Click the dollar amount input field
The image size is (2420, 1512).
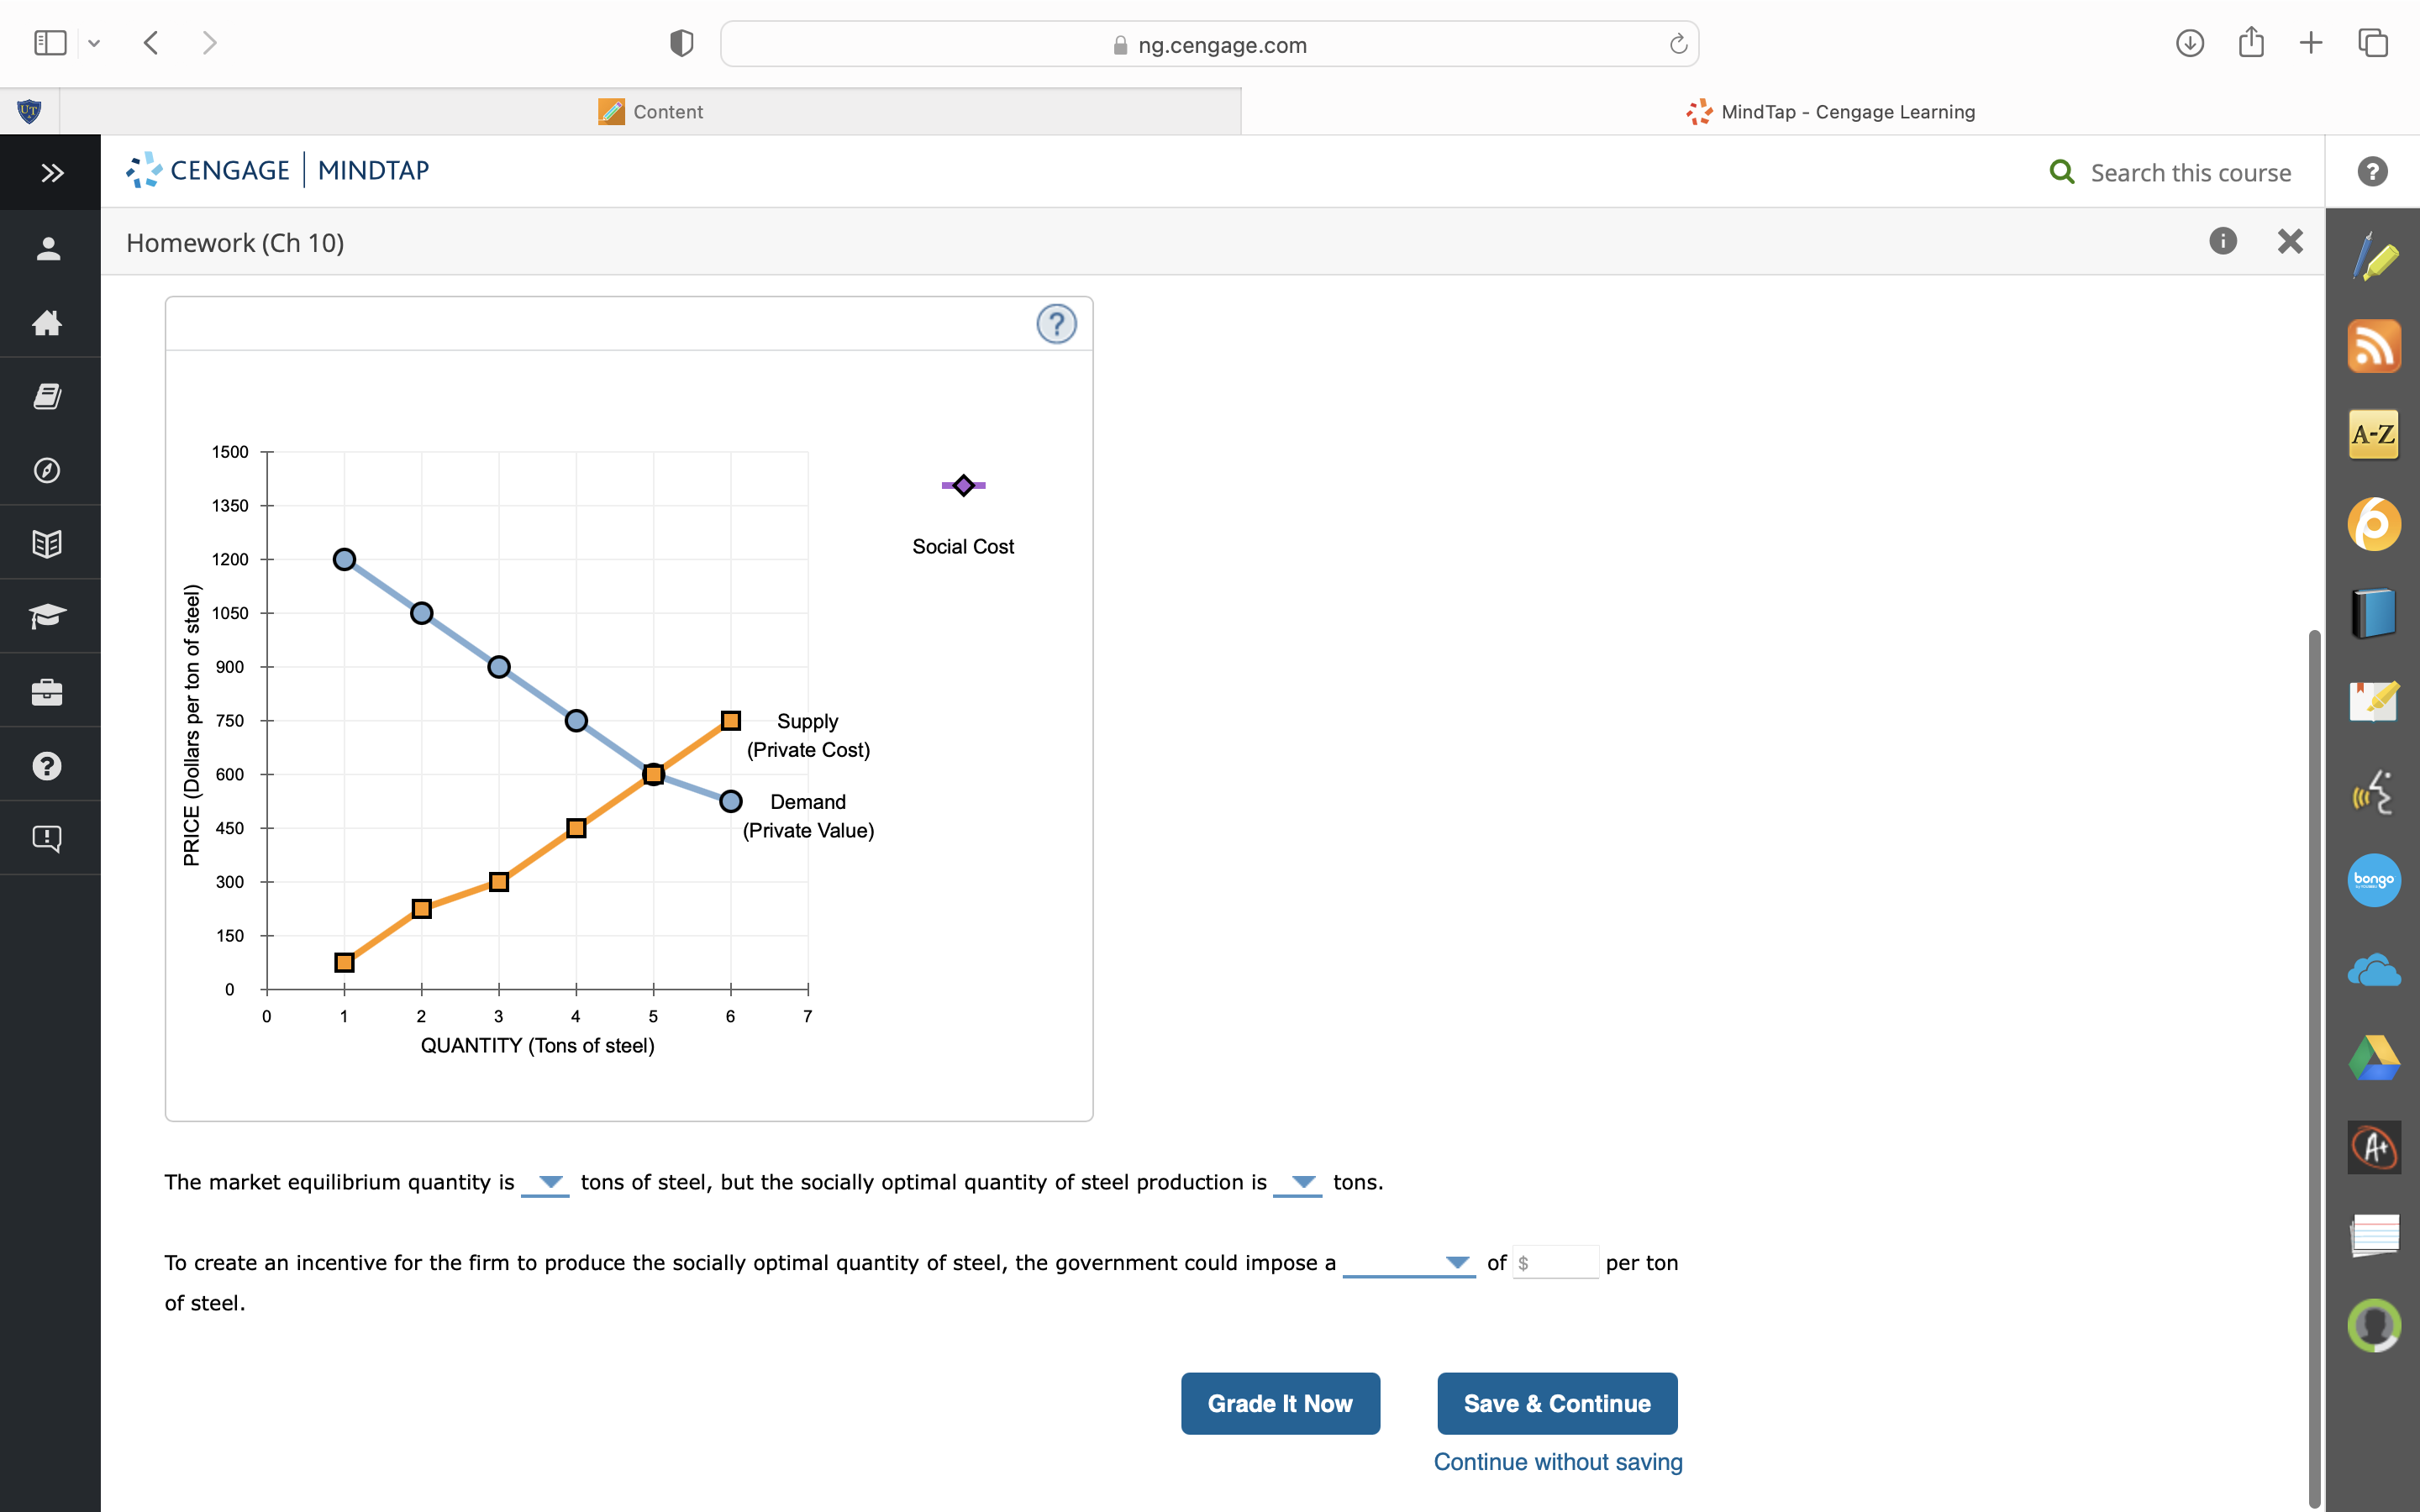pos(1555,1262)
